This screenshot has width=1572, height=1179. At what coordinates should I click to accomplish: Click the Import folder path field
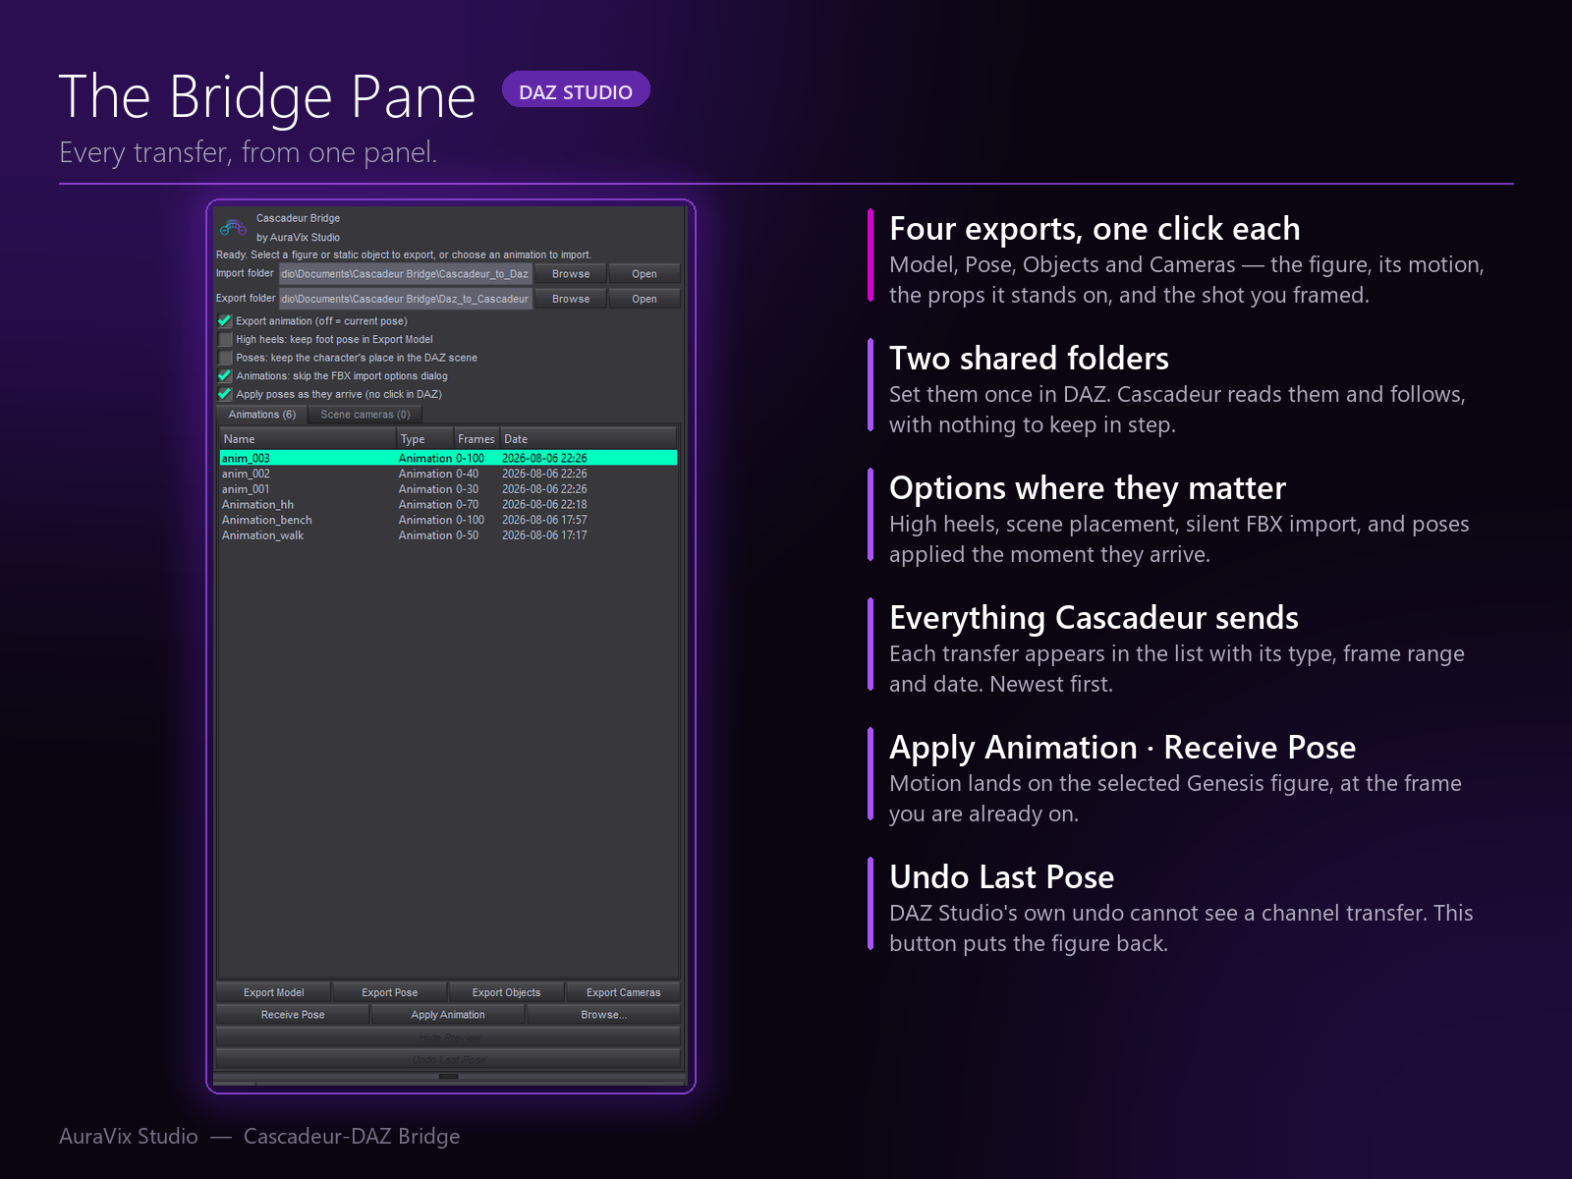(x=405, y=274)
